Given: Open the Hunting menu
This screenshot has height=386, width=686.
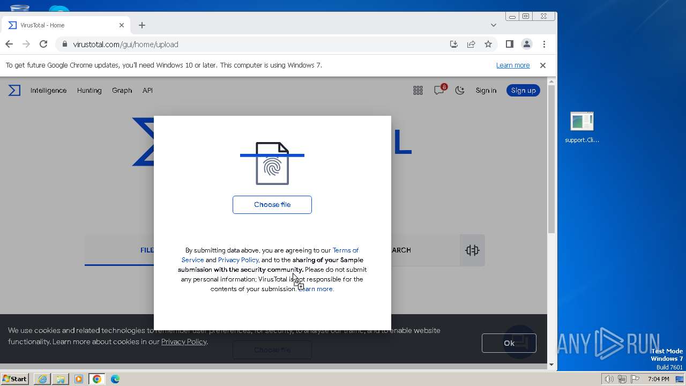Looking at the screenshot, I should point(89,91).
